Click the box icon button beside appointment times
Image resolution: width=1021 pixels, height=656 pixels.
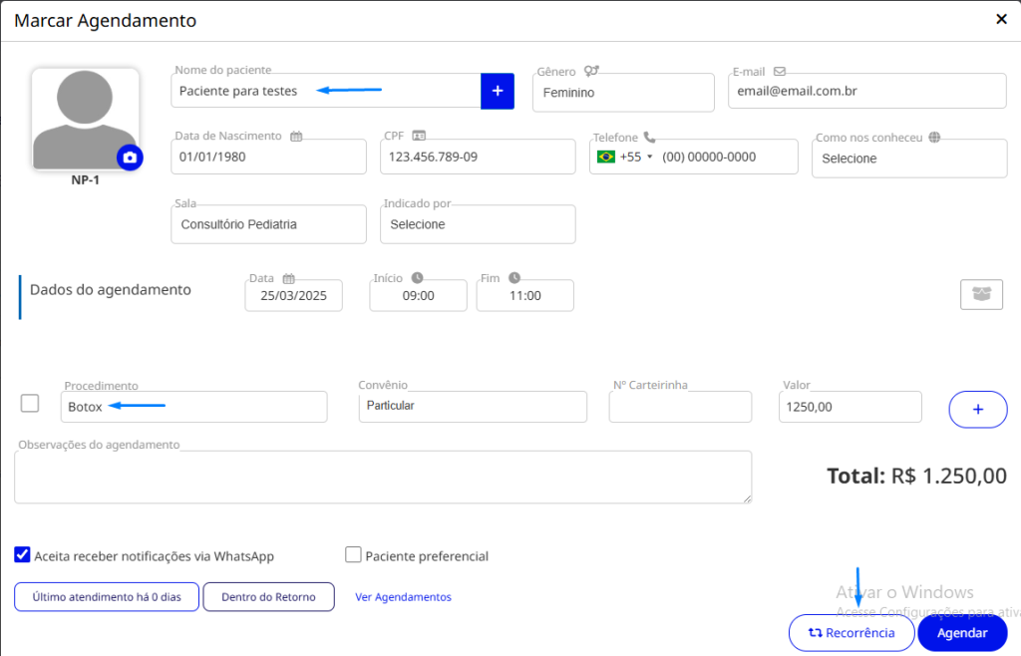tap(981, 294)
